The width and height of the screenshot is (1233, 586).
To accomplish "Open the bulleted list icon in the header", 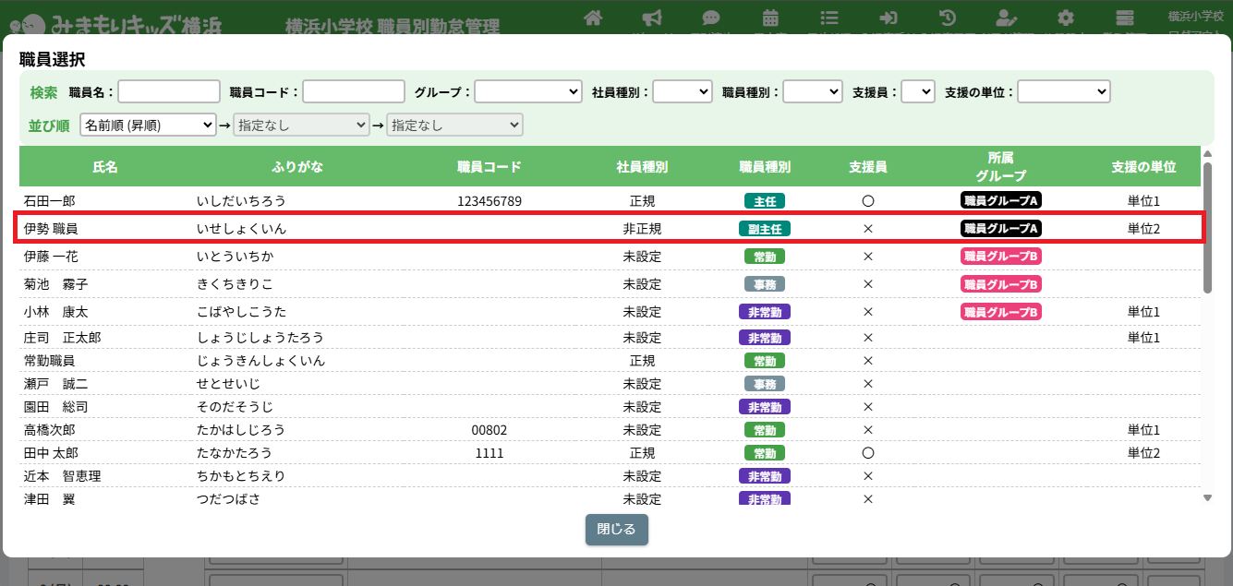I will pos(829,18).
